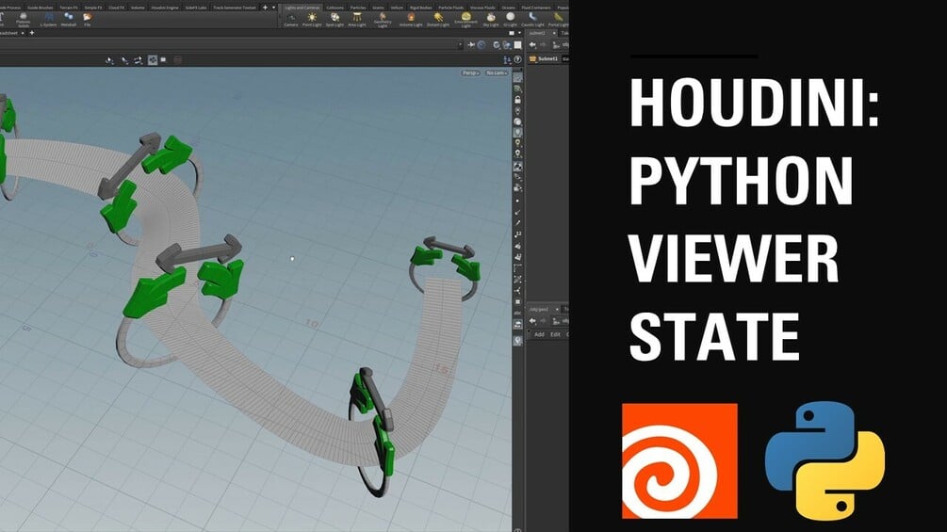This screenshot has width=947, height=532.
Task: Select the Camera shelf tool
Action: click(291, 20)
